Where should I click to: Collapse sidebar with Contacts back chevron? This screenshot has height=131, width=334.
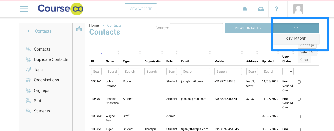28,31
